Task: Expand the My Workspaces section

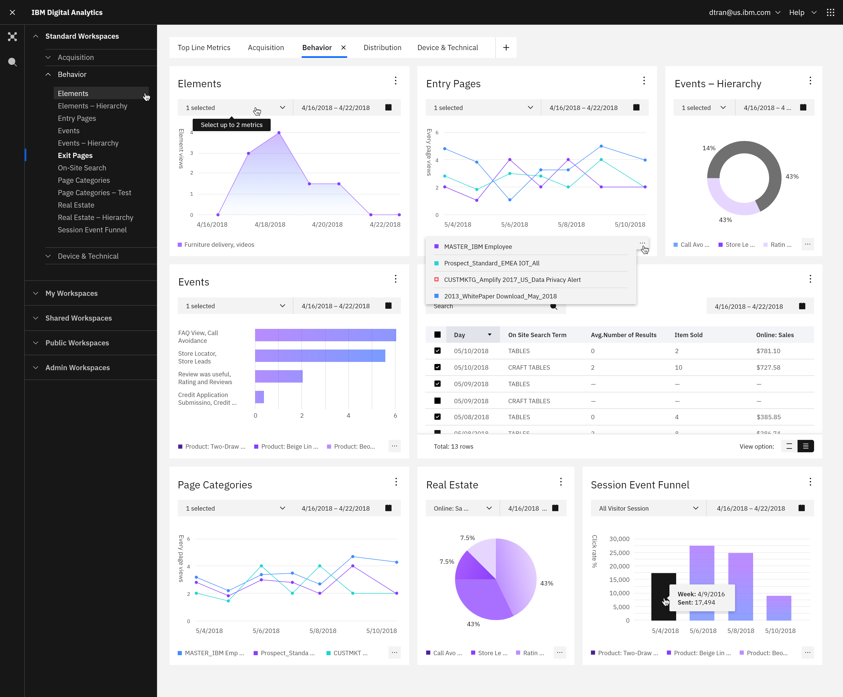Action: pos(36,293)
